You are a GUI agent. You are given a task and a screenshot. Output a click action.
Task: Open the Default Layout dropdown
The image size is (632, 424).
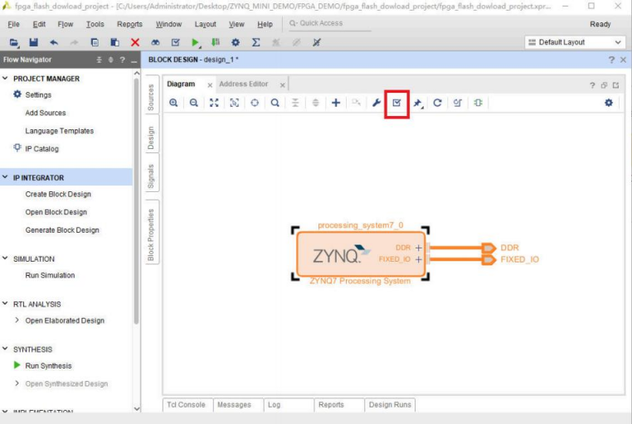(x=576, y=42)
